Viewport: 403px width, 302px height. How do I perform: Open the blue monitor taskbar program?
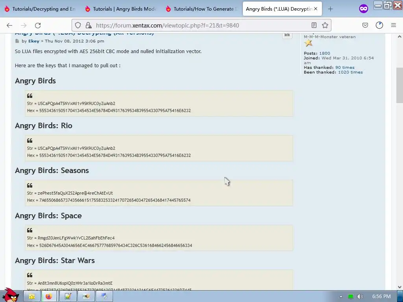pyautogui.click(x=104, y=296)
